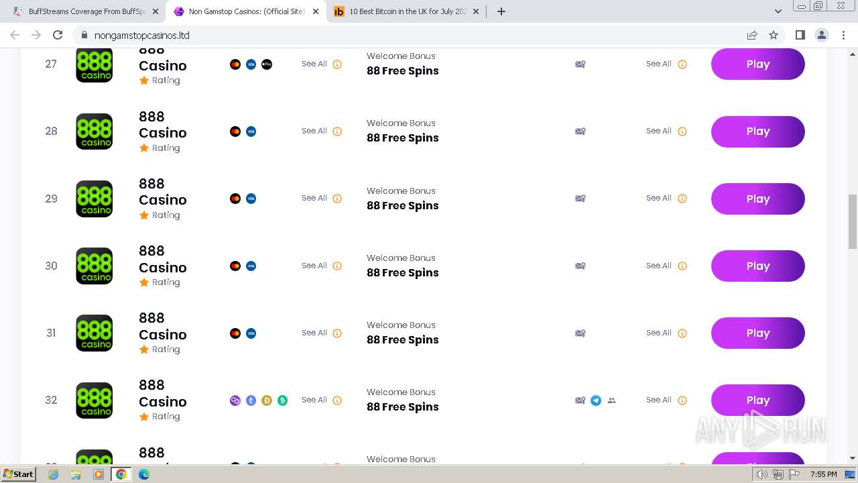Viewport: 858px width, 483px height.
Task: Open the Chrome side panel
Action: tap(800, 35)
